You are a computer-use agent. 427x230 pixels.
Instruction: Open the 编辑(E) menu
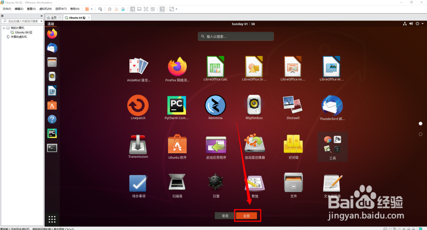click(19, 9)
